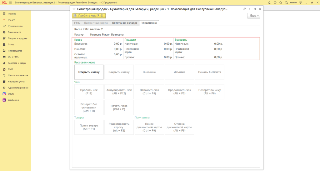Select the Управление tab
The width and height of the screenshot is (320, 171).
149,23
